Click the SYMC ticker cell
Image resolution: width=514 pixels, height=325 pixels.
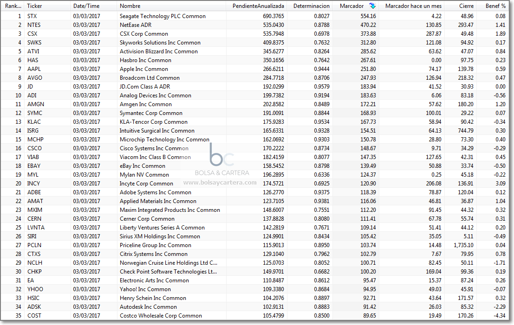pyautogui.click(x=34, y=113)
